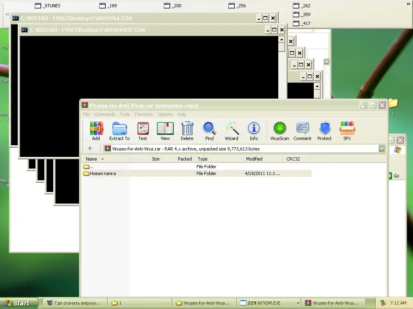Click the Extract To toolbar icon
This screenshot has height=309, width=413.
click(x=119, y=131)
